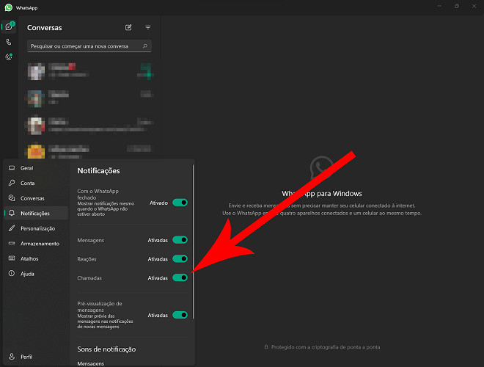Click the Notificações panel title
Viewport: 484px width, 367px height.
[x=98, y=171]
